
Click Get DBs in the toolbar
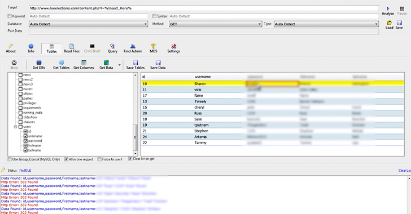(39, 65)
